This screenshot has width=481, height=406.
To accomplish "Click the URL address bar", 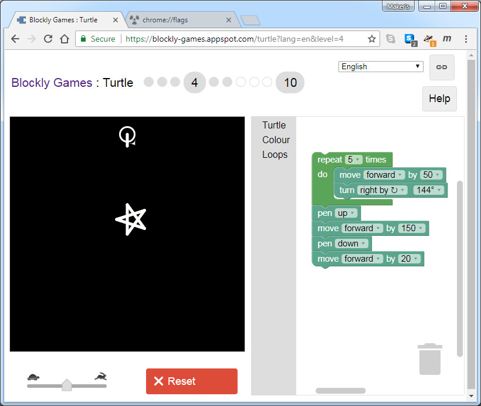I will (x=228, y=39).
